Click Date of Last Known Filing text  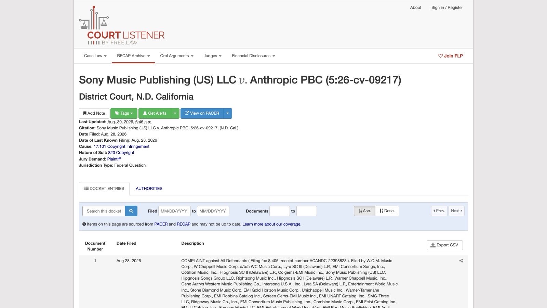coord(118,140)
